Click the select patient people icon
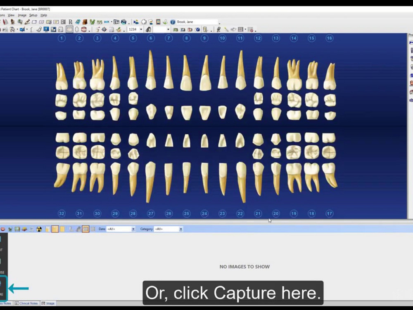 (x=136, y=22)
